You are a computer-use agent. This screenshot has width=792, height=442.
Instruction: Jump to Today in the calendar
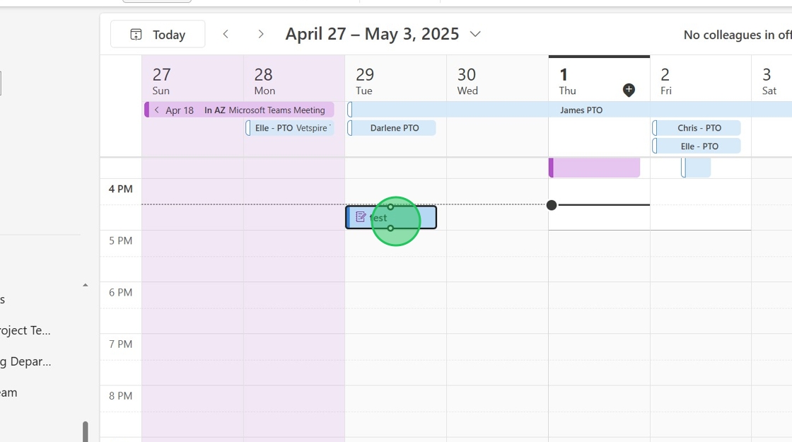pos(158,34)
